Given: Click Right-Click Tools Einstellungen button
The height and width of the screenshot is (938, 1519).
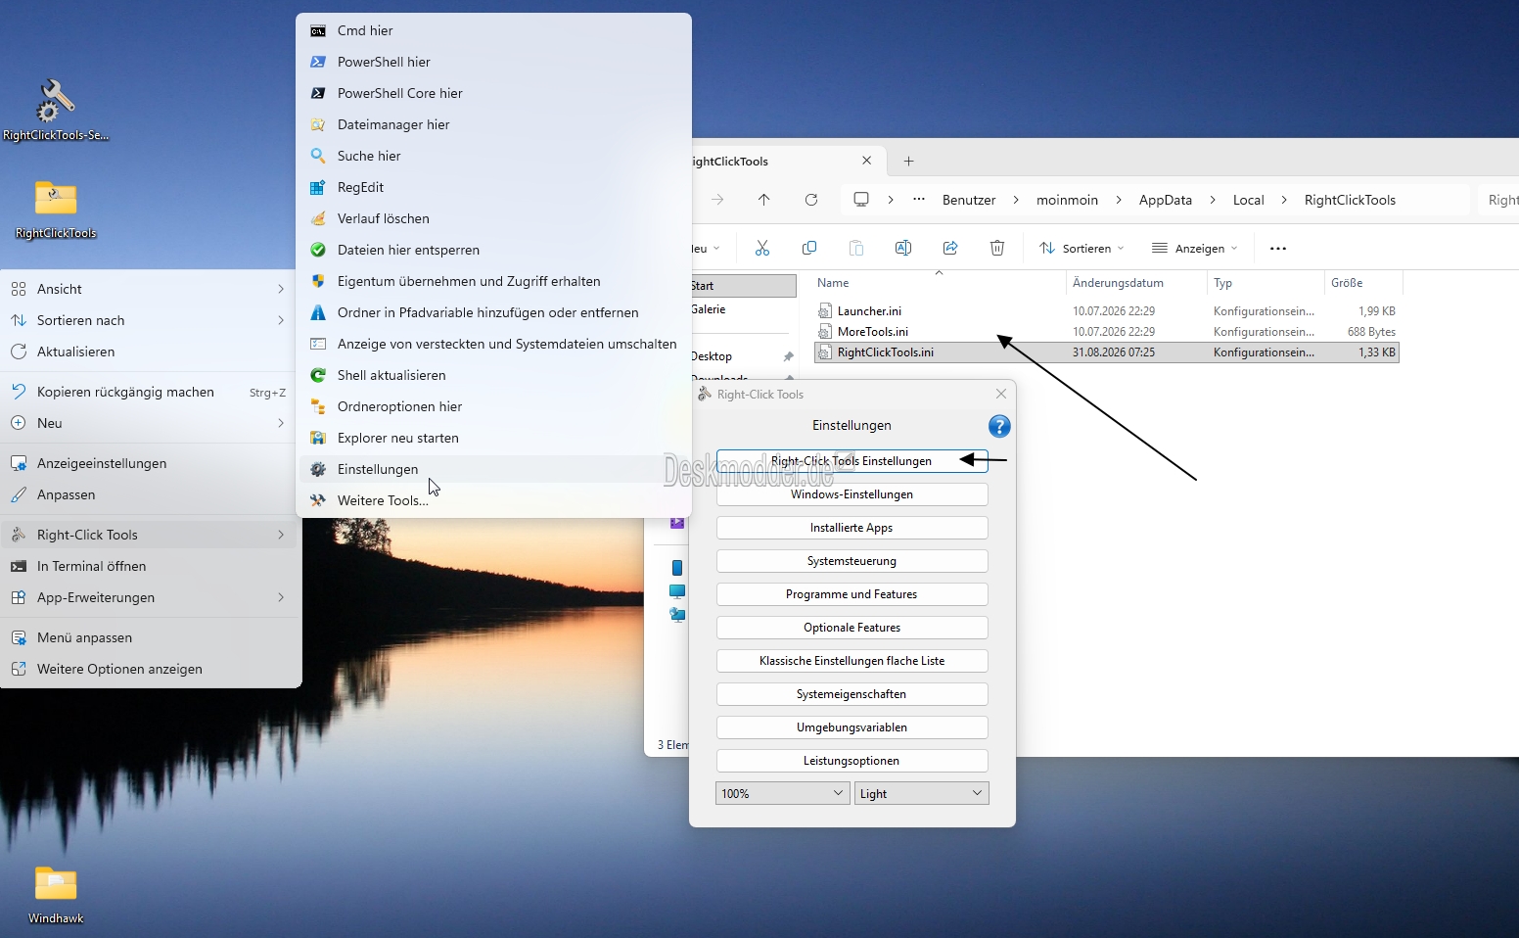Looking at the screenshot, I should pos(852,461).
